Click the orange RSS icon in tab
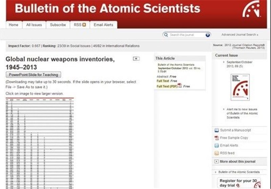This screenshot has height=189, width=271. pos(84,25)
